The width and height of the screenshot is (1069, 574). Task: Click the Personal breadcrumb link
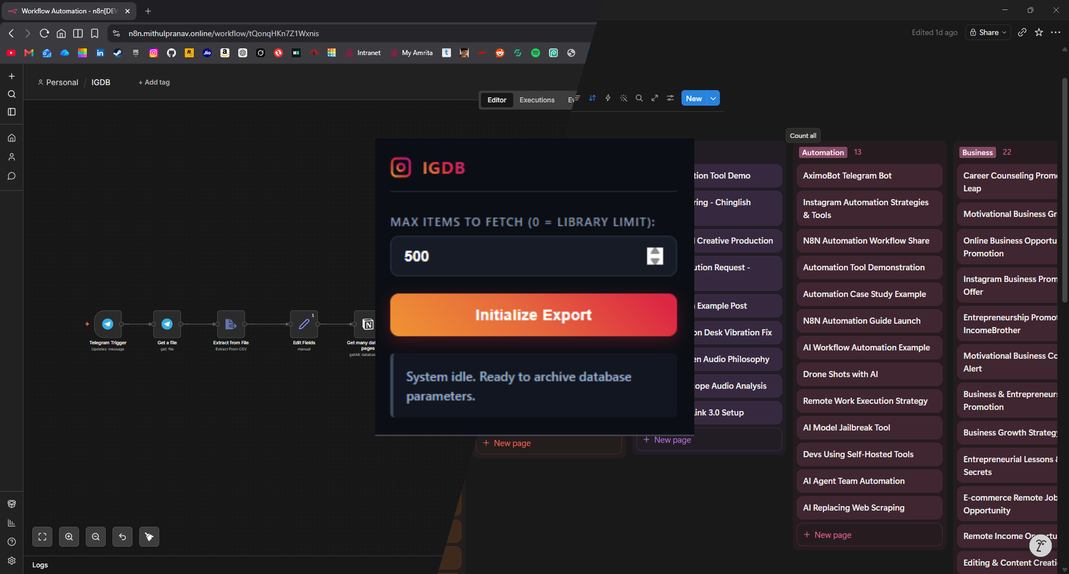pyautogui.click(x=58, y=82)
